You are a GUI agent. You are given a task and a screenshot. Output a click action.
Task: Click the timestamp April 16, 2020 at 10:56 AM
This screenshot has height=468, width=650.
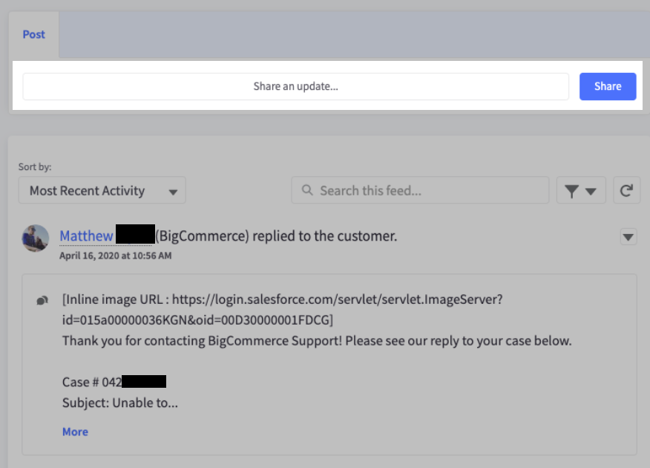pos(115,256)
